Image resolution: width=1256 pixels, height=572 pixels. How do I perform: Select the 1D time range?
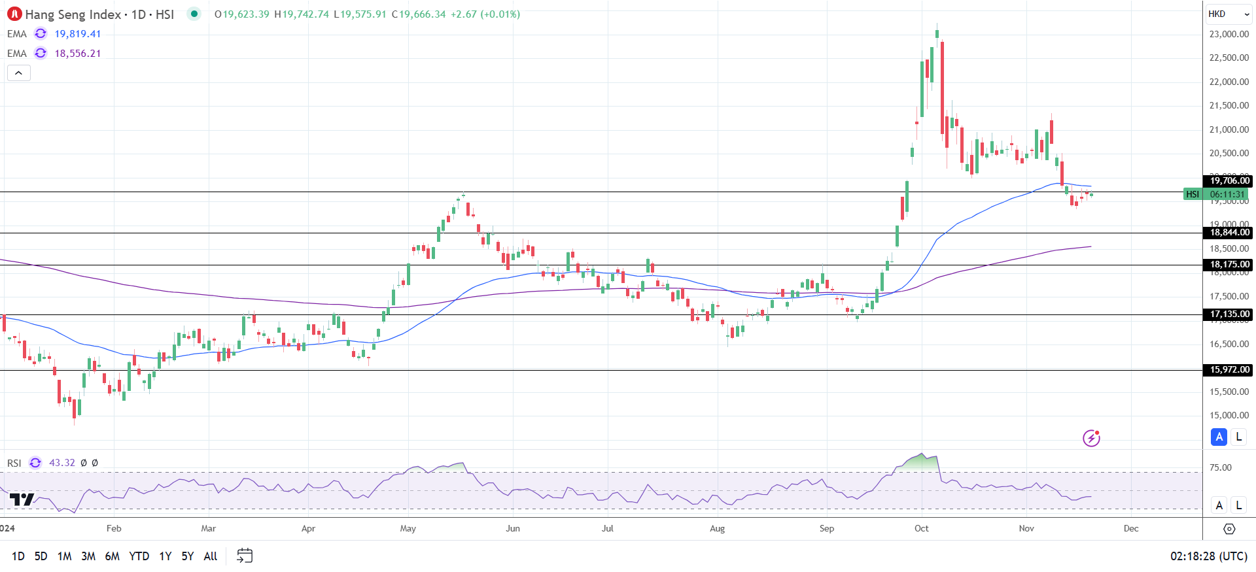pyautogui.click(x=18, y=556)
